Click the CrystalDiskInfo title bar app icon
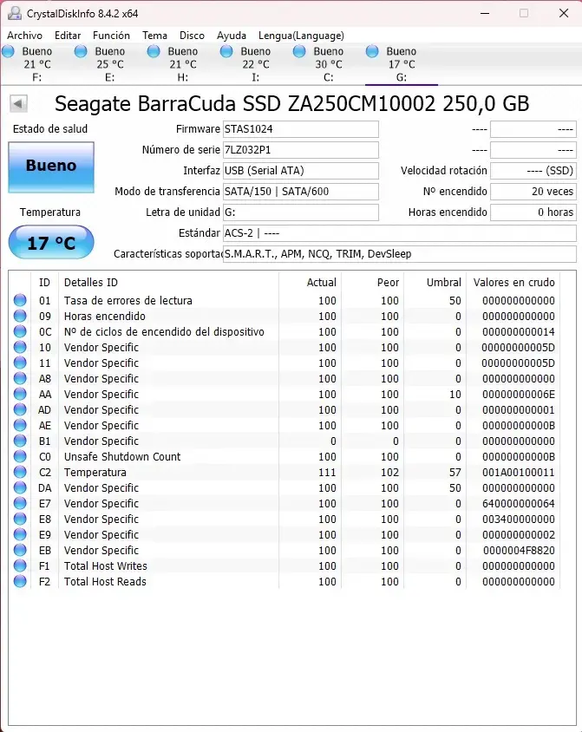Image resolution: width=582 pixels, height=732 pixels. tap(15, 13)
